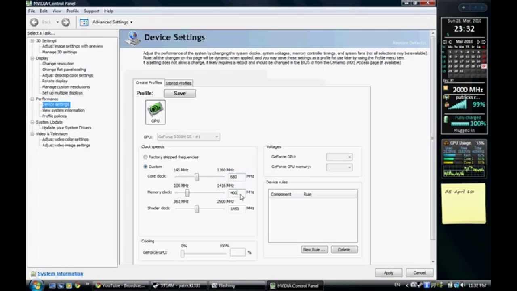Click the Device Settings header icon

pyautogui.click(x=133, y=38)
